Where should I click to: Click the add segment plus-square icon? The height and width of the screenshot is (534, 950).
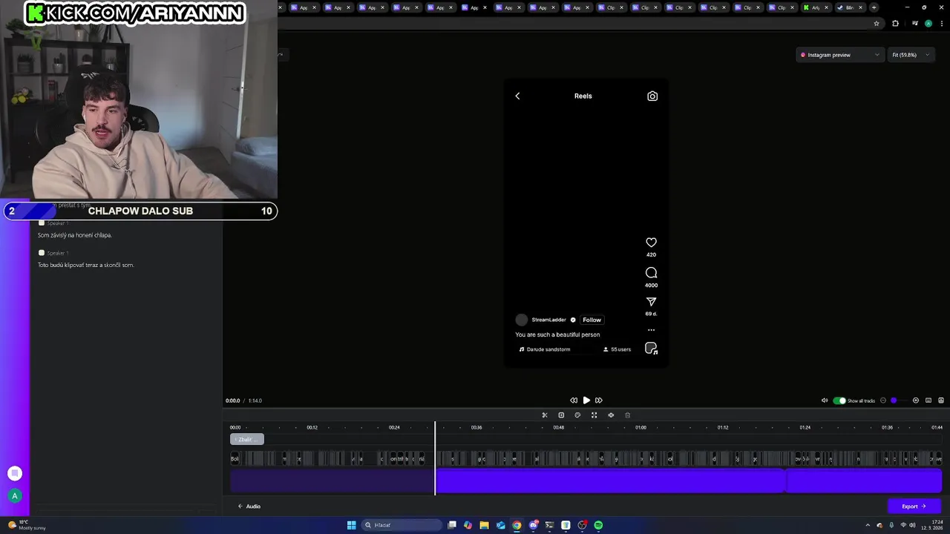pos(561,415)
